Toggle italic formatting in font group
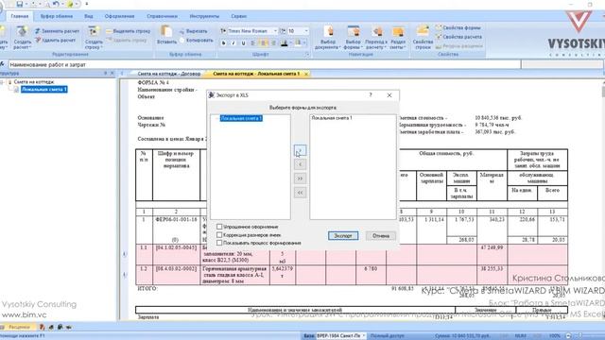Screen dimensions: 605x340 point(233,43)
